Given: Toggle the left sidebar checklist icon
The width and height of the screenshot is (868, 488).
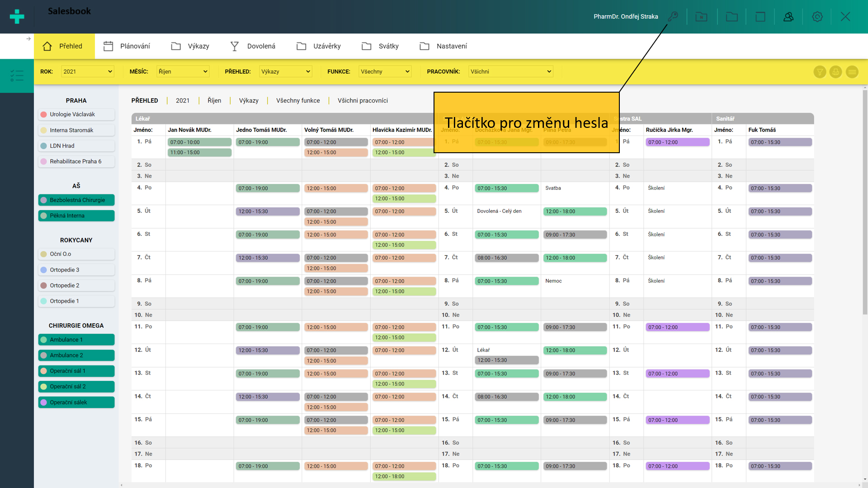Looking at the screenshot, I should [x=17, y=75].
